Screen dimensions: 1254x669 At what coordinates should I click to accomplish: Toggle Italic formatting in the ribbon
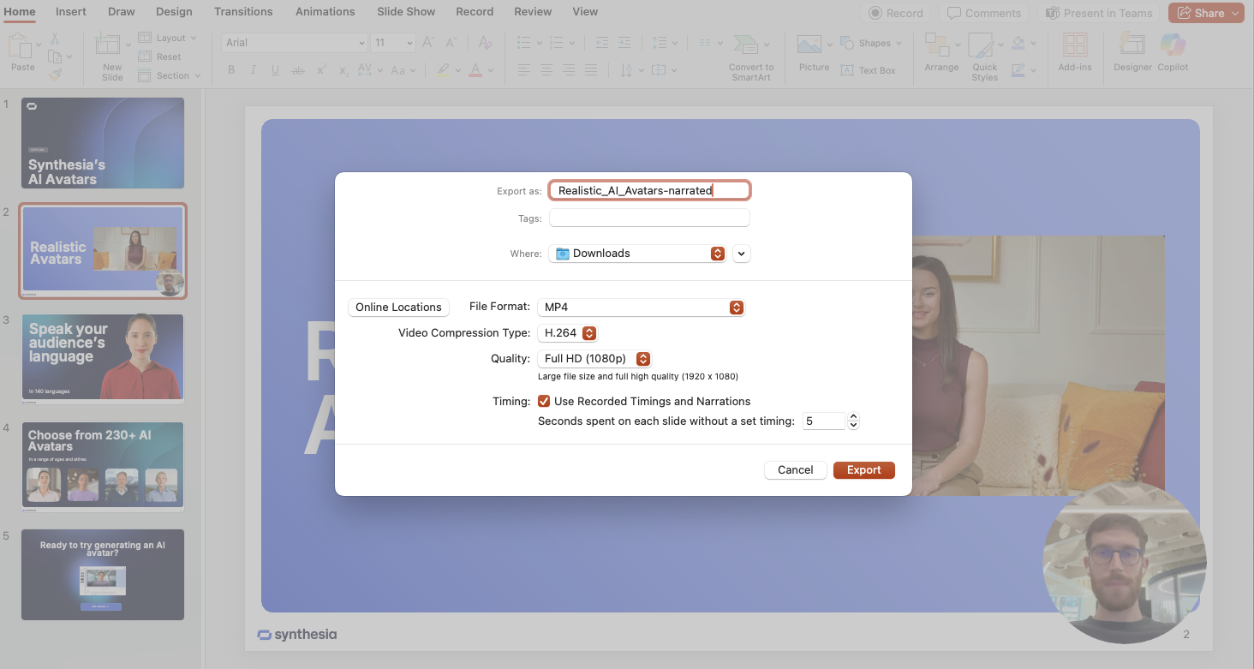pos(254,70)
